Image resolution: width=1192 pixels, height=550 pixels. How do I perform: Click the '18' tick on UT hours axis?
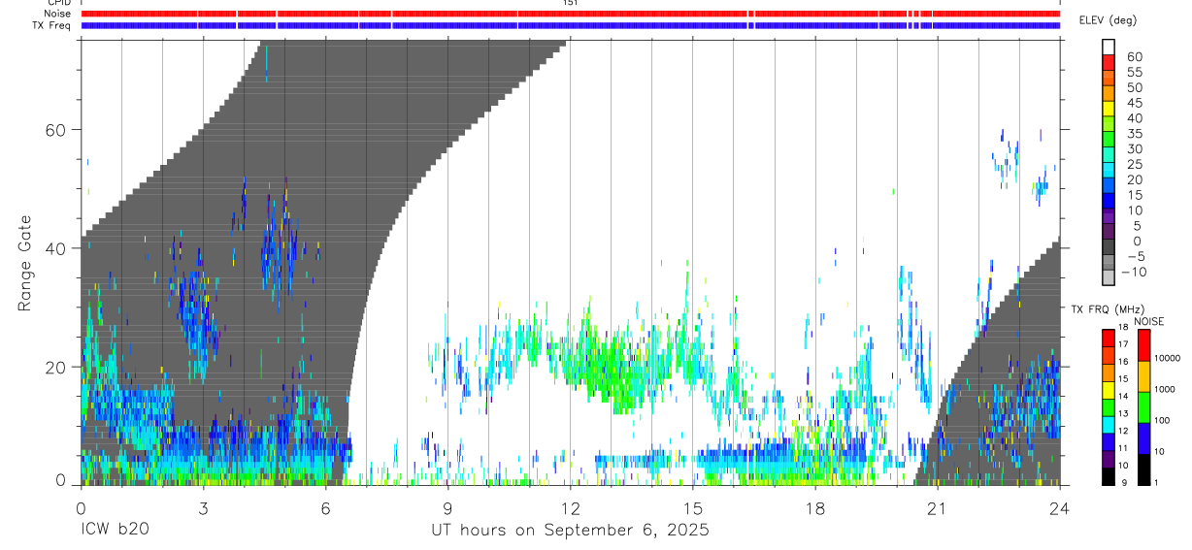click(814, 507)
